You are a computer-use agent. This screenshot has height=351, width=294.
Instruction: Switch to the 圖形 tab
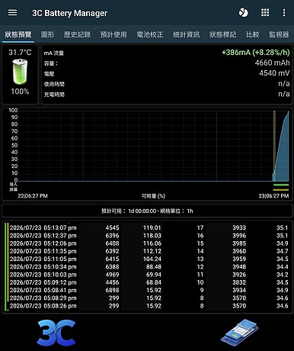[x=48, y=34]
